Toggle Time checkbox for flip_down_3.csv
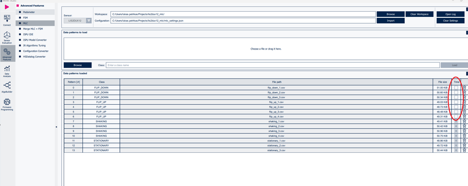 click(x=456, y=97)
